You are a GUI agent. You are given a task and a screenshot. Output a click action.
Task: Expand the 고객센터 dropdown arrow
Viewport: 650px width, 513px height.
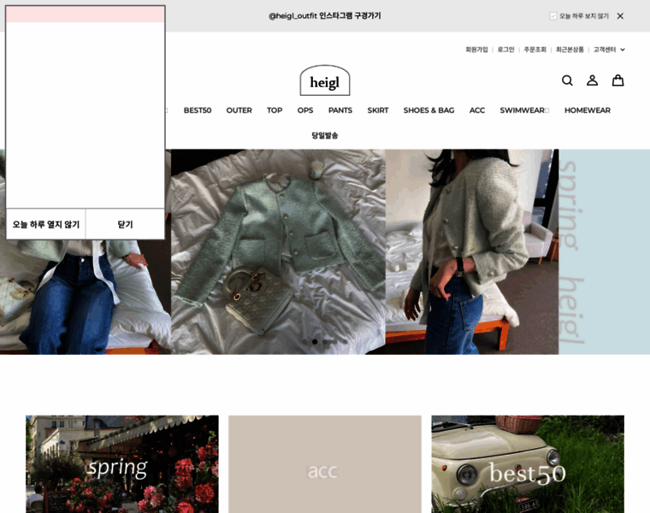(623, 50)
